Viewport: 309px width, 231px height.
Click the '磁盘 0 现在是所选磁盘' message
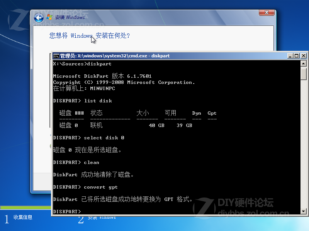tap(87, 150)
